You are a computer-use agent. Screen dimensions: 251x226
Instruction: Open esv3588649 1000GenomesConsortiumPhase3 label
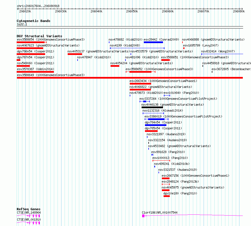point(51,75)
